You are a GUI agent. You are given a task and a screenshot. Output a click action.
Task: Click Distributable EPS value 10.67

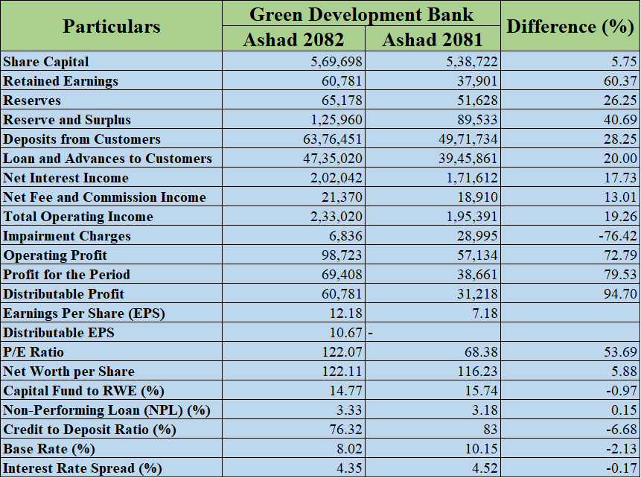[346, 333]
